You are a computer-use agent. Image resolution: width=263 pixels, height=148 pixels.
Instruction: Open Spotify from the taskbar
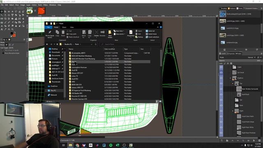click(111, 145)
